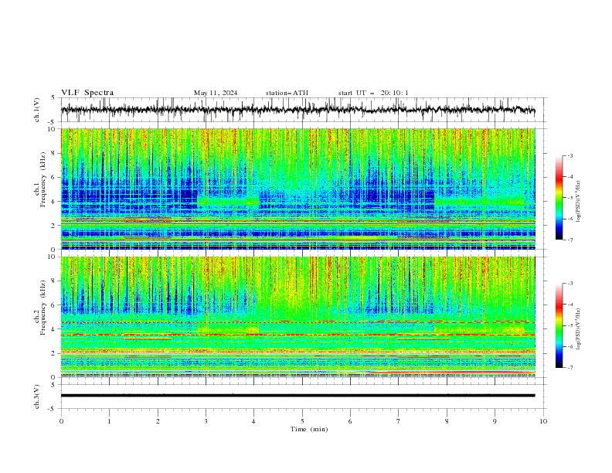Click the "-3" label on ch.1 color bar
612x473 pixels.
tap(569, 155)
